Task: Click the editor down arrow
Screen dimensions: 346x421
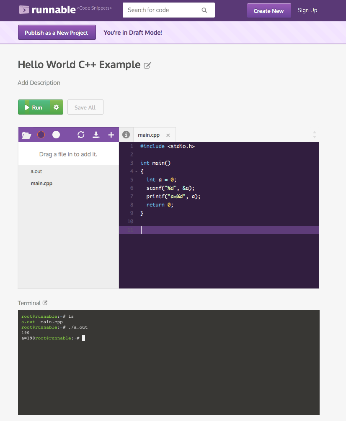Action: [315, 137]
